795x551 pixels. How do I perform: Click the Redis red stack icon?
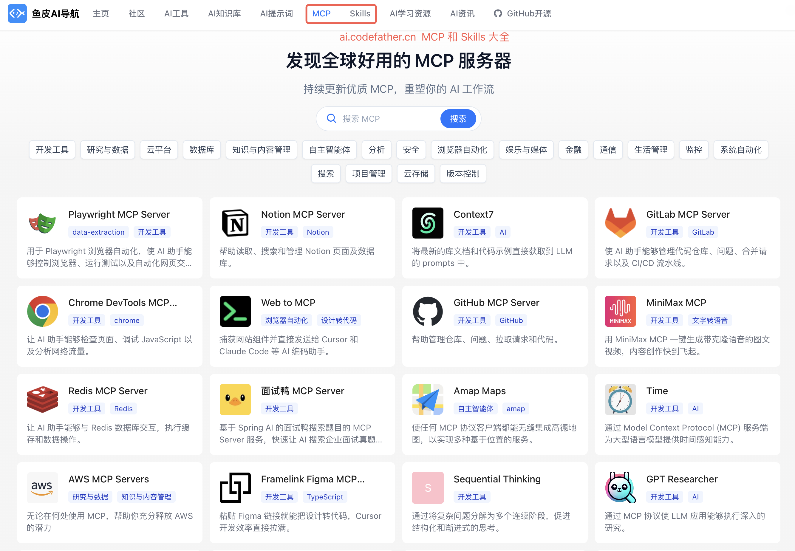42,400
